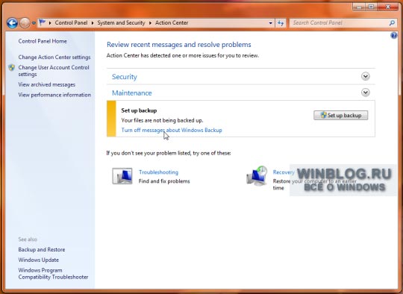Open the arrow after System and Security breadcrumb
Image resolution: width=403 pixels, height=294 pixels.
(150, 23)
